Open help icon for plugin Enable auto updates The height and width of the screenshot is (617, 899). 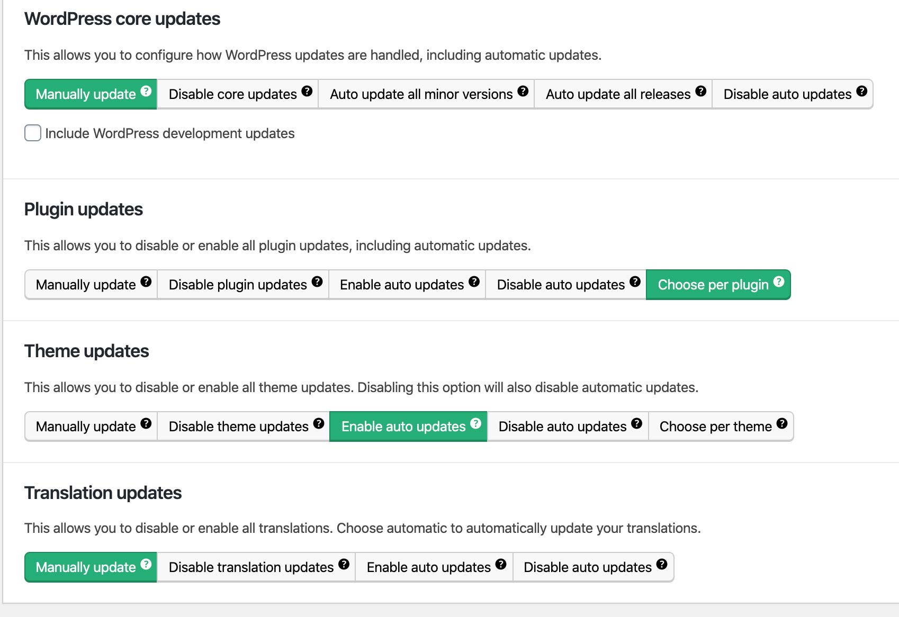474,282
